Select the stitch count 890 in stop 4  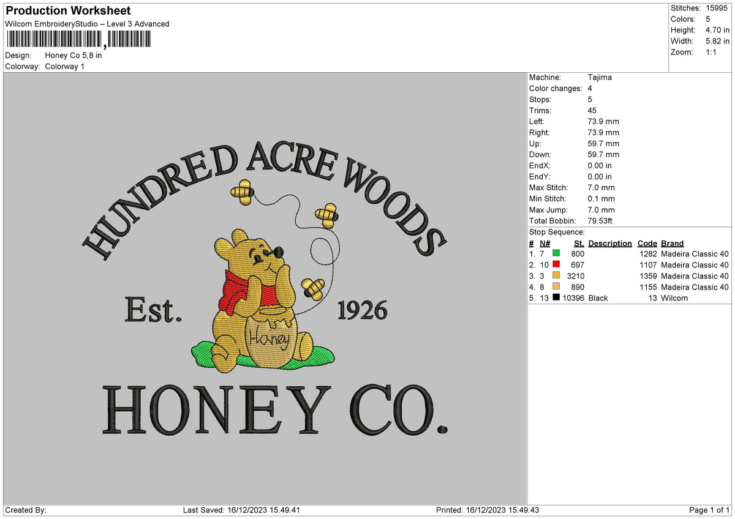point(578,287)
